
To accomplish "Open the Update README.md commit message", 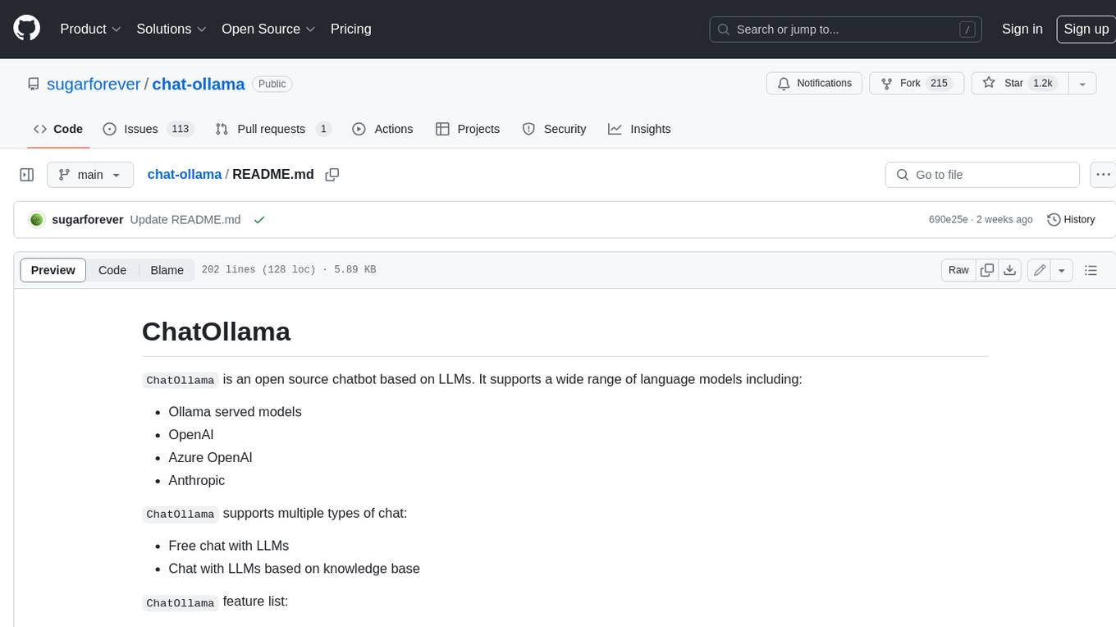I will pos(185,220).
